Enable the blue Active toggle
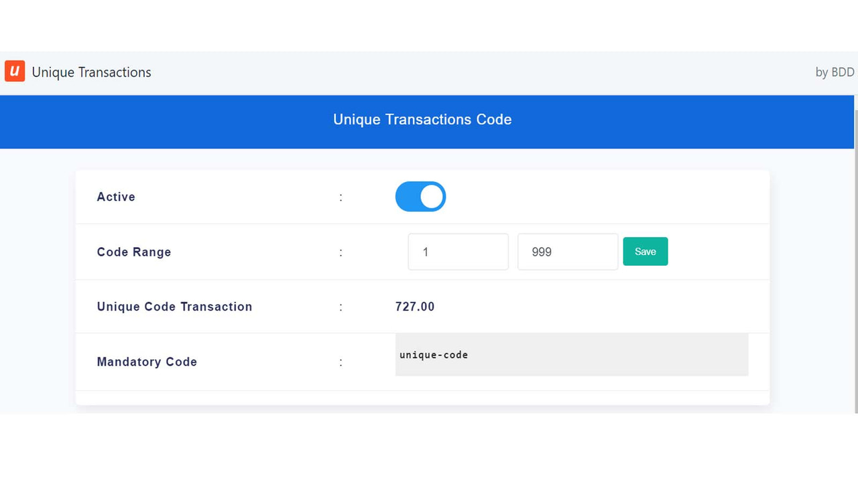The height and width of the screenshot is (482, 858). tap(420, 196)
